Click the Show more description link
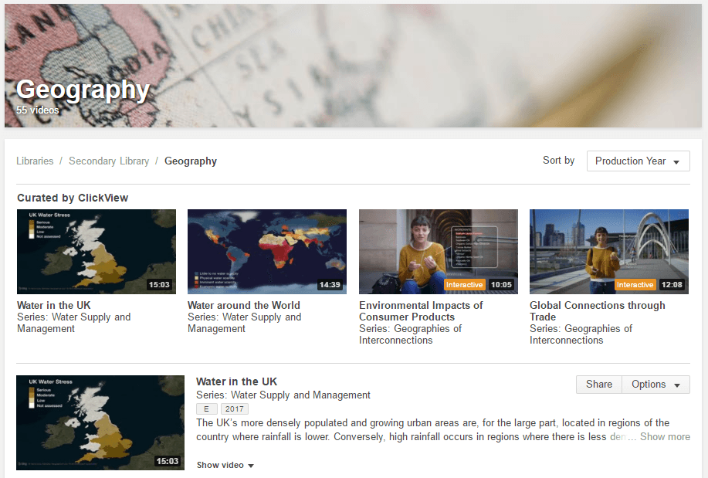Screen dimensions: 708x478 coord(665,437)
